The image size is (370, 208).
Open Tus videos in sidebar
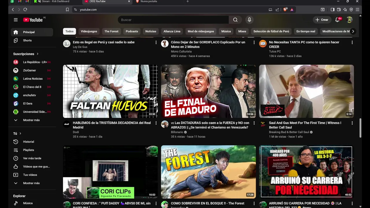(32, 175)
